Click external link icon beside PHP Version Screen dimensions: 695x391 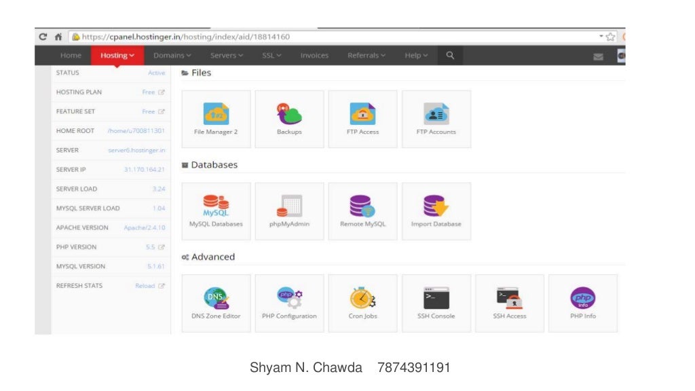(162, 247)
